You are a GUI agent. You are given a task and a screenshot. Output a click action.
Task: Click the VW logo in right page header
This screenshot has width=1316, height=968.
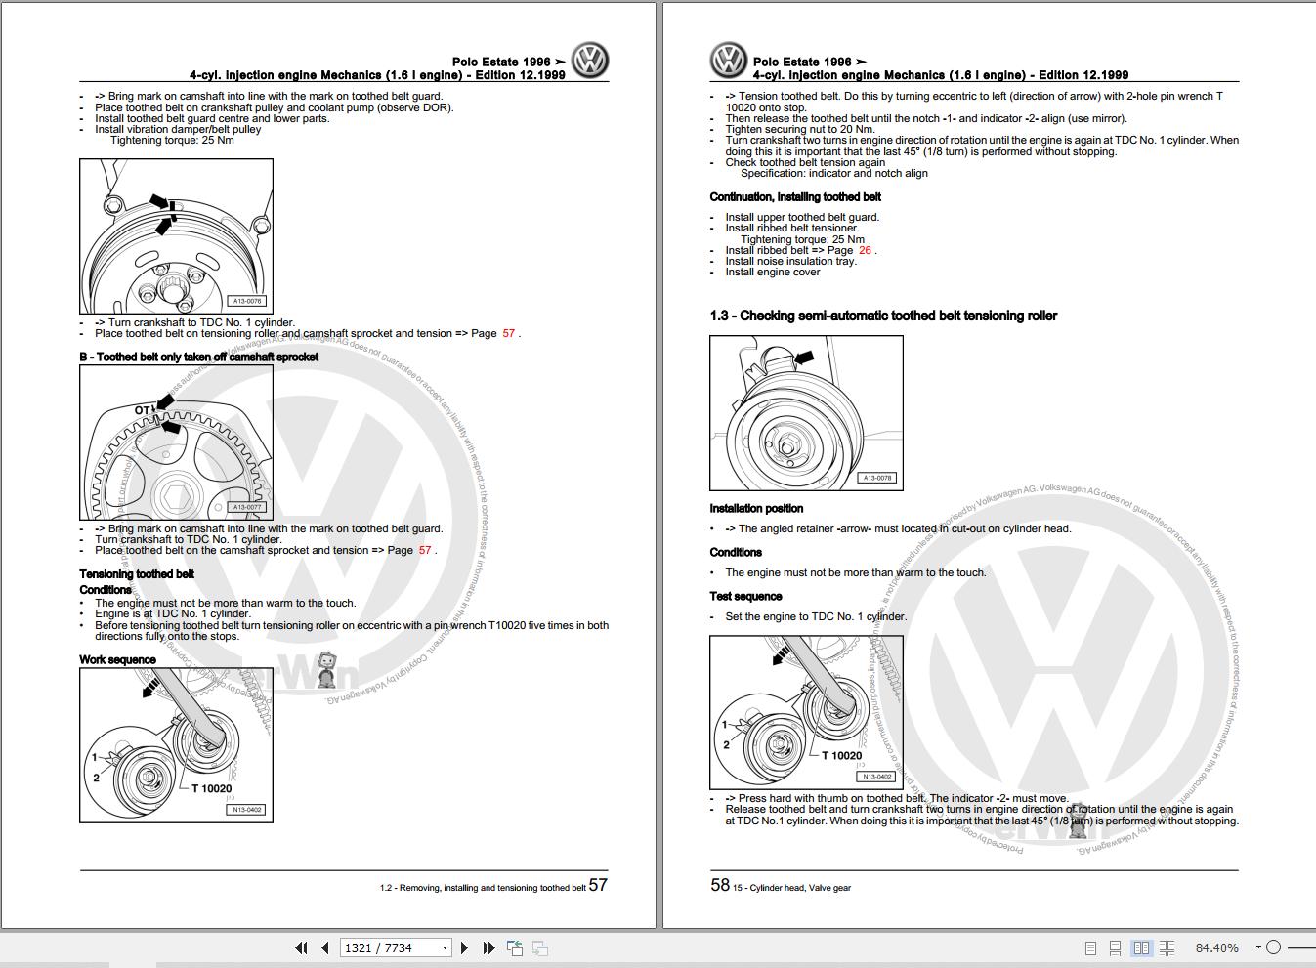pyautogui.click(x=729, y=61)
